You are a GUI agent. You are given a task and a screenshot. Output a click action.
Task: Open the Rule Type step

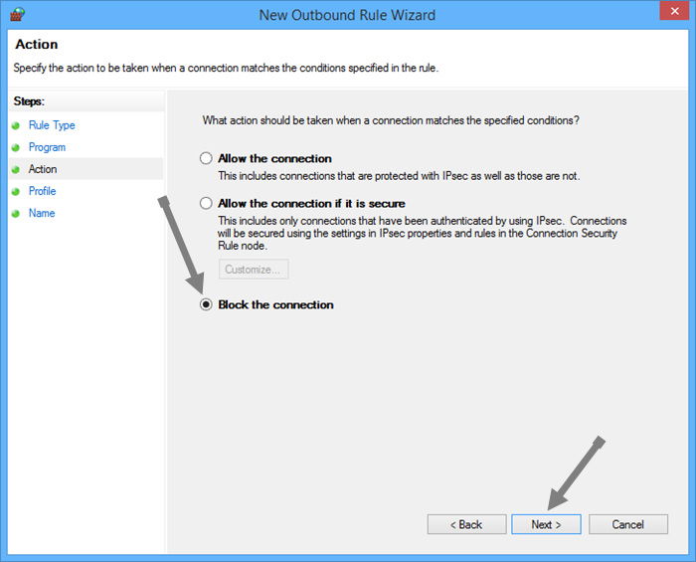pyautogui.click(x=52, y=125)
